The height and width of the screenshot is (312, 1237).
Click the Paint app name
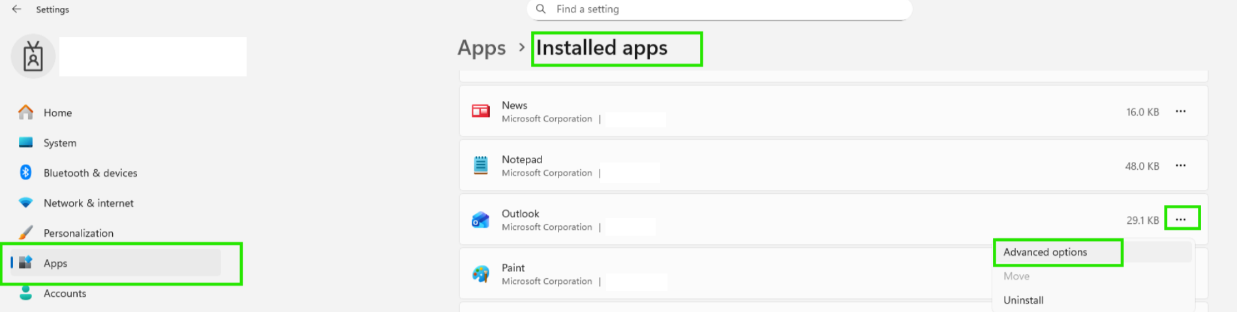tap(513, 268)
